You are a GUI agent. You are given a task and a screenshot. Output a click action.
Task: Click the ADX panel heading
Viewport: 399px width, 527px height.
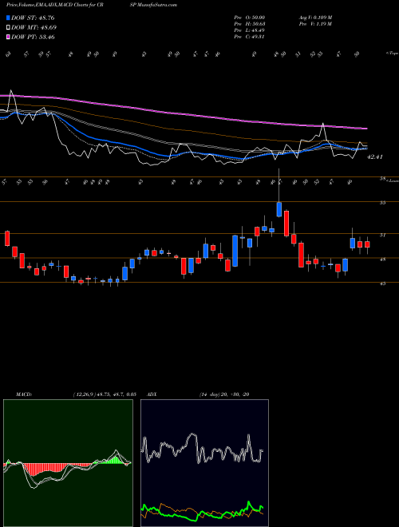coord(152,394)
